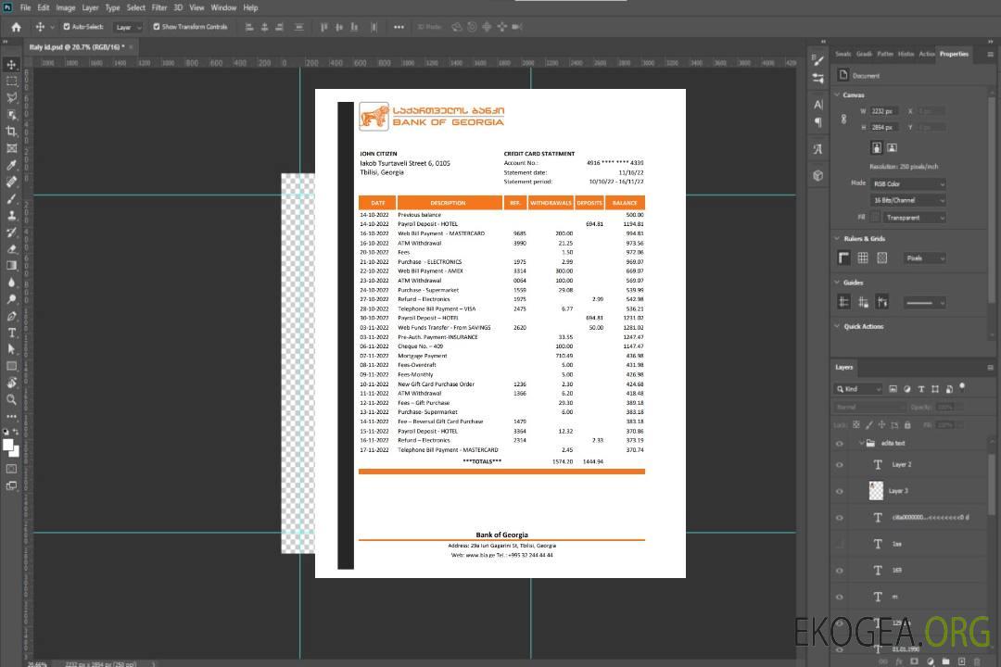This screenshot has width=1001, height=667.
Task: Open the RGB Color mode dropdown
Action: (x=907, y=183)
